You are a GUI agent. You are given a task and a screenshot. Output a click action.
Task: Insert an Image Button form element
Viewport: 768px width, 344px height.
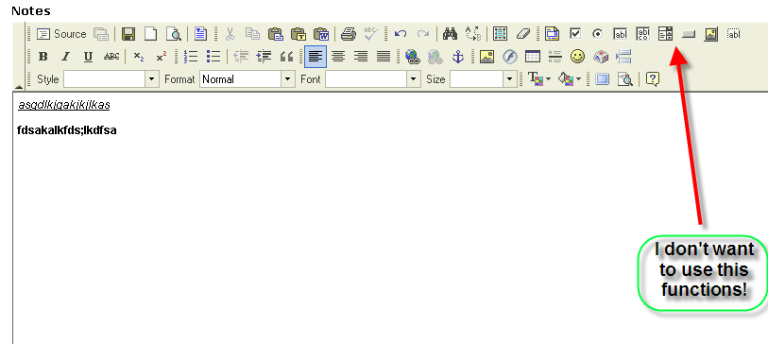[710, 34]
